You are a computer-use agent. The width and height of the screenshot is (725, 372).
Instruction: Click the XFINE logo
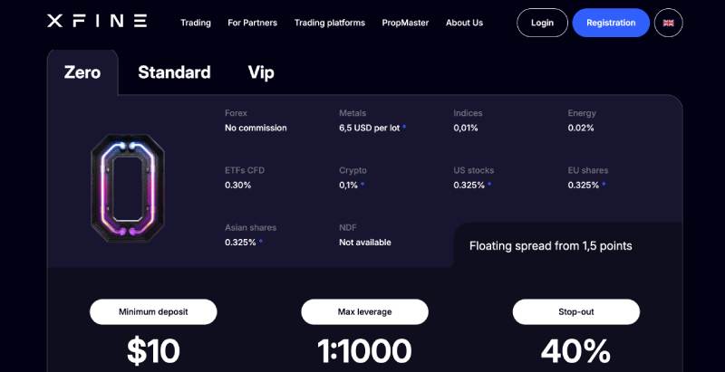pos(96,22)
